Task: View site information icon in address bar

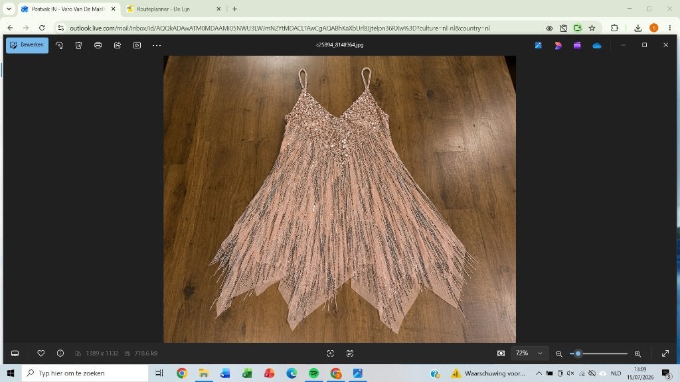Action: pos(60,28)
